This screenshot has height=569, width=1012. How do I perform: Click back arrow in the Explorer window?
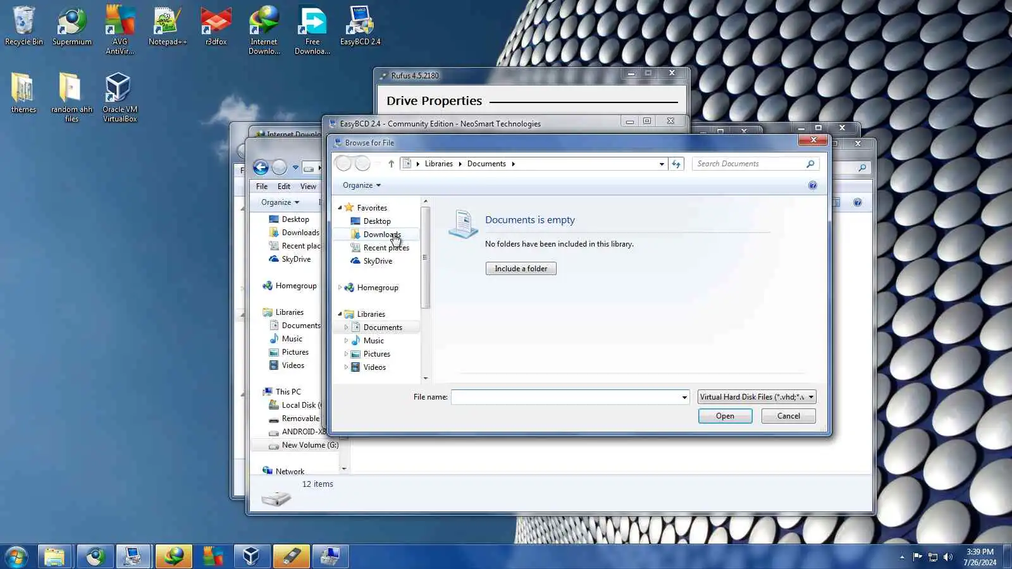pyautogui.click(x=261, y=168)
